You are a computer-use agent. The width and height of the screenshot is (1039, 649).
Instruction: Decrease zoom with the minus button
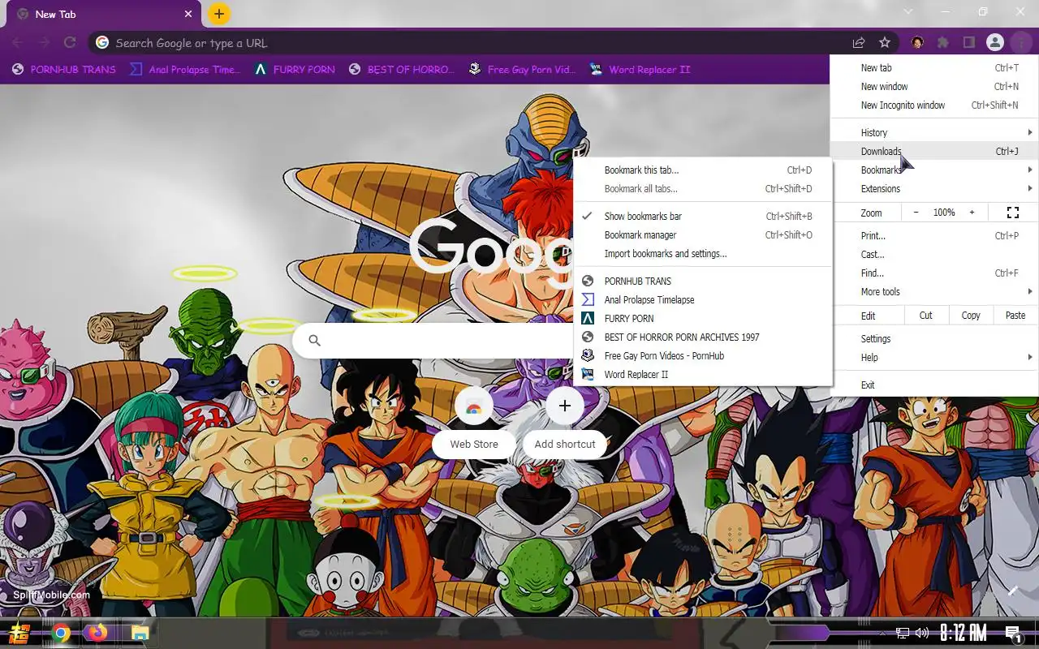point(916,213)
